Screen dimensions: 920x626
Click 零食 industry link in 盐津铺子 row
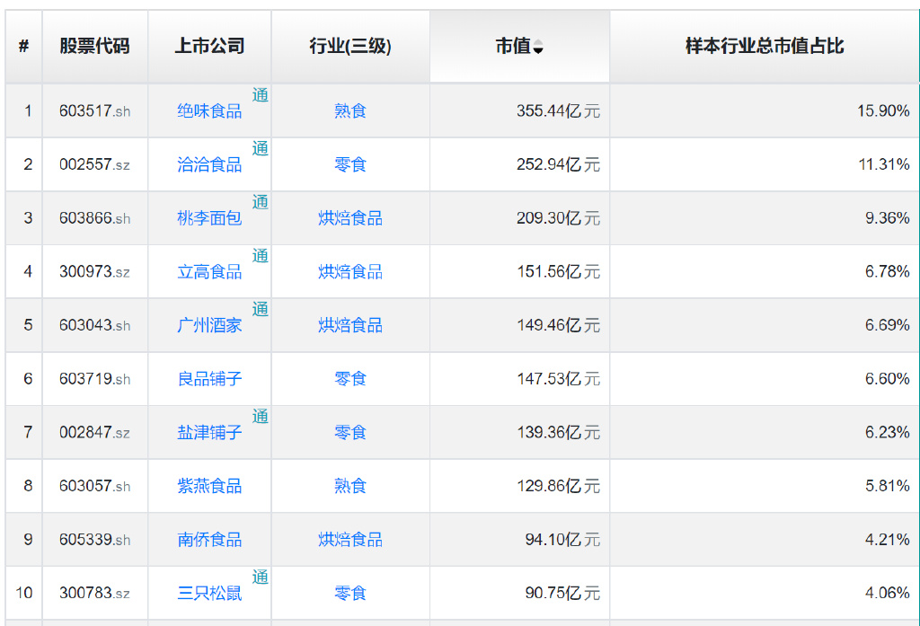coord(350,432)
